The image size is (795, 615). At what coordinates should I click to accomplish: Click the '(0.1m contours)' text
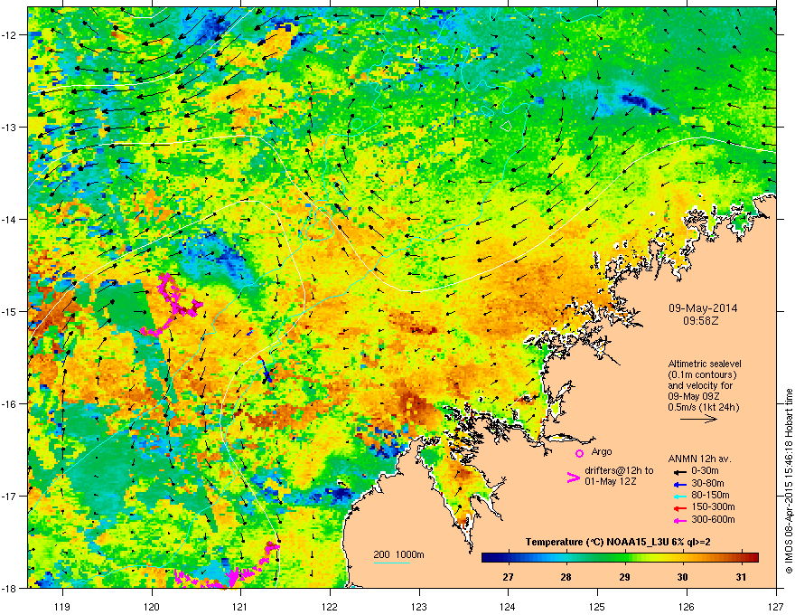(702, 375)
